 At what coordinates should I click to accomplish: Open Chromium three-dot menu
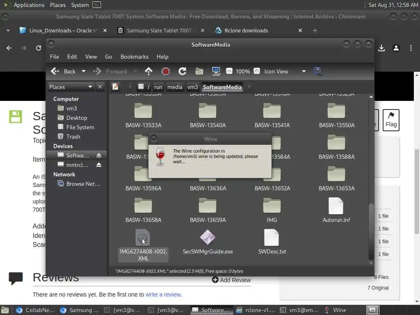pyautogui.click(x=411, y=48)
